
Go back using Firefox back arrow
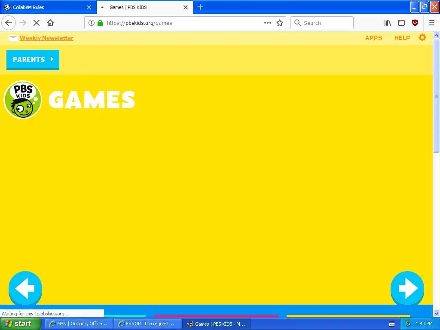click(x=9, y=23)
